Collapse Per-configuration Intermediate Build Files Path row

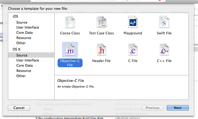[37, 118]
